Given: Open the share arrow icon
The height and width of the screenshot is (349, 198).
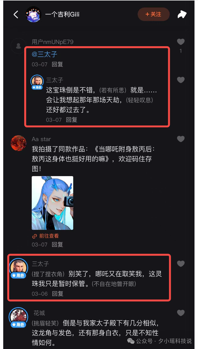Looking at the screenshot, I should [182, 14].
